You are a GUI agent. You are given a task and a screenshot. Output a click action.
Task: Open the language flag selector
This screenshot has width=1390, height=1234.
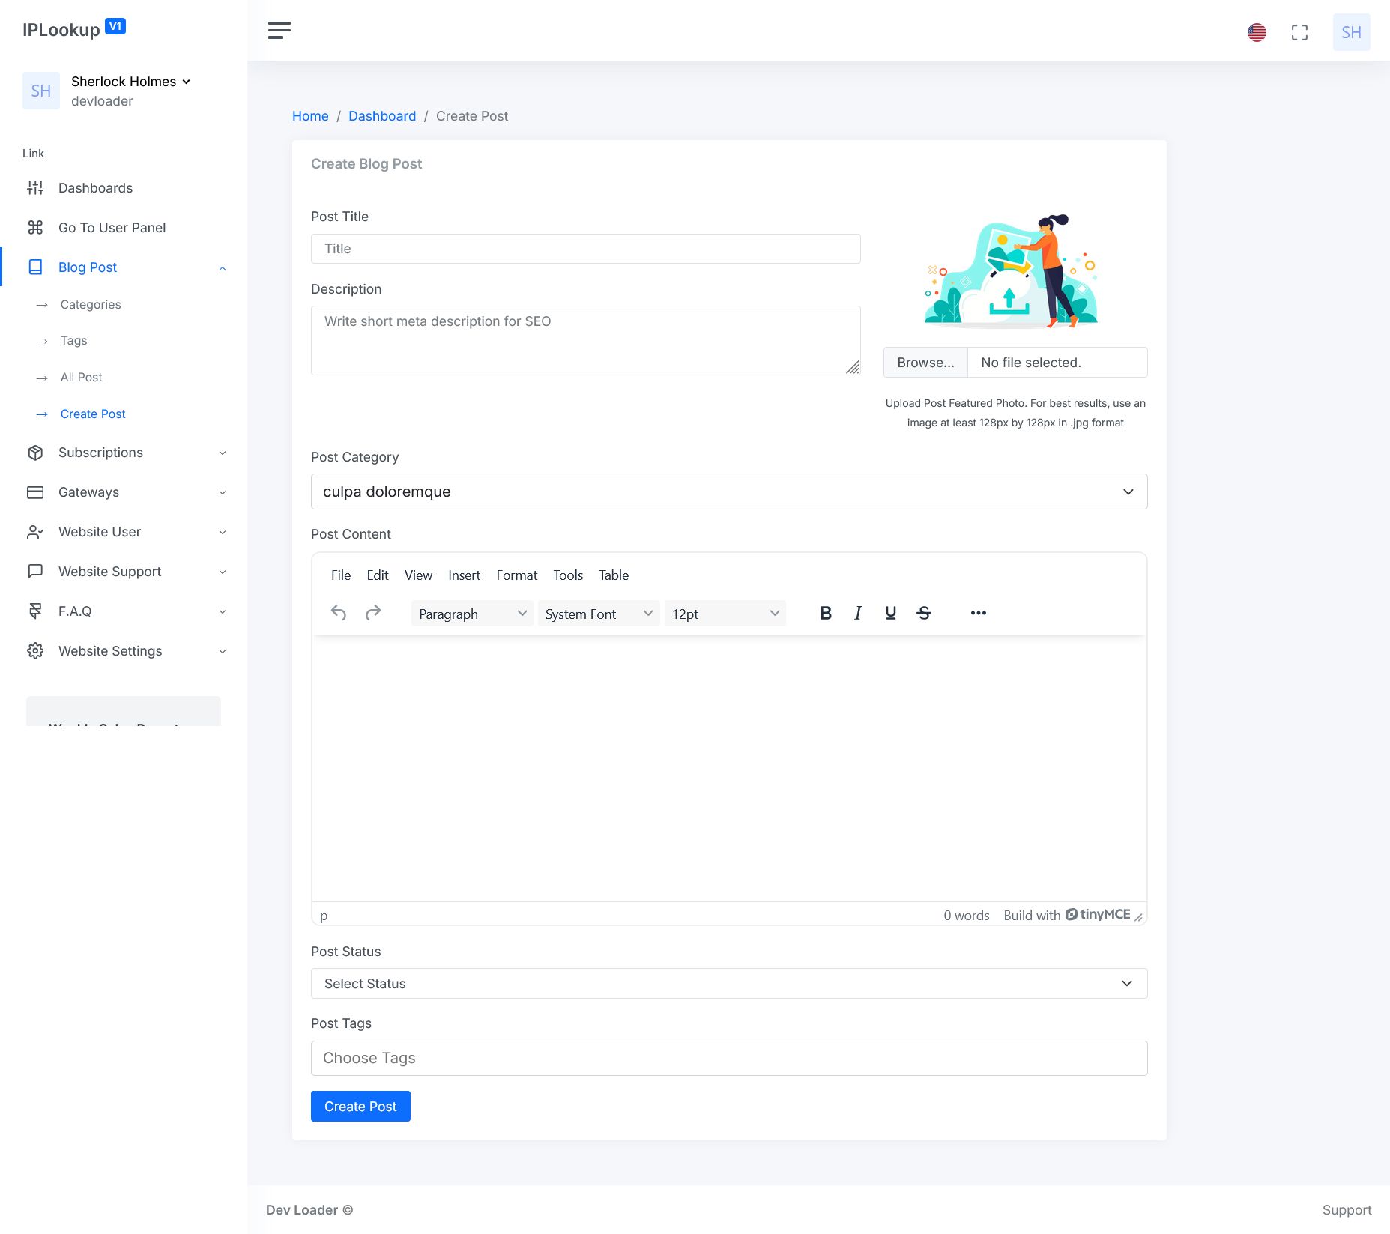coord(1257,32)
